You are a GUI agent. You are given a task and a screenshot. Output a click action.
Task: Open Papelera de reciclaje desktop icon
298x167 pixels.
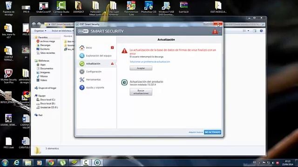[x=8, y=8]
